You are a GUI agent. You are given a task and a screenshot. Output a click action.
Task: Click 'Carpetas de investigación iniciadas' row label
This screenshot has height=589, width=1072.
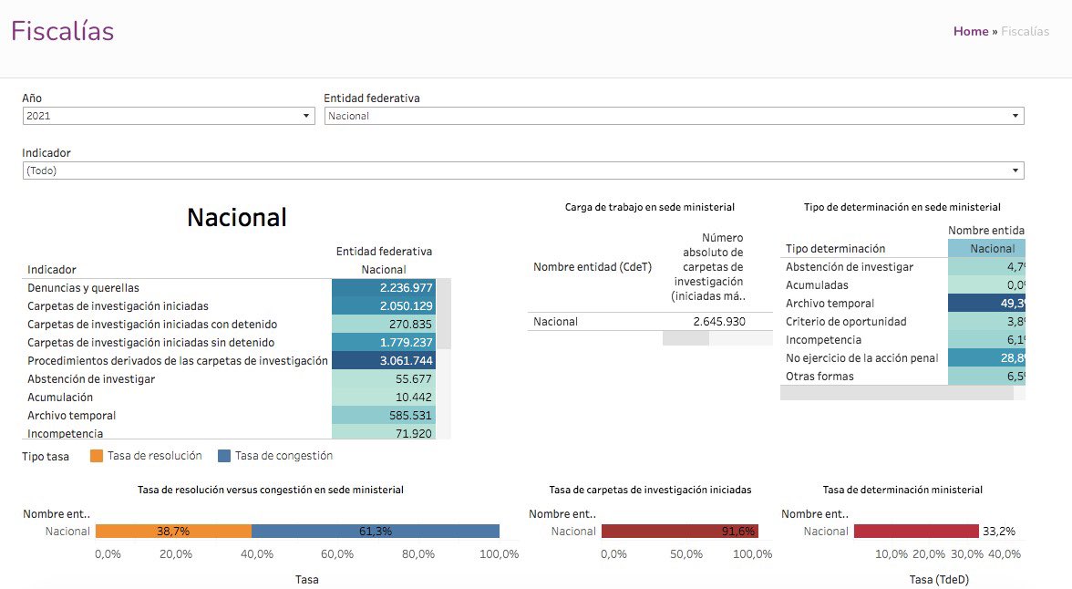click(x=118, y=305)
